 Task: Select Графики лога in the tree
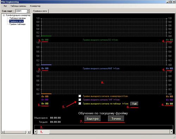[16, 21]
